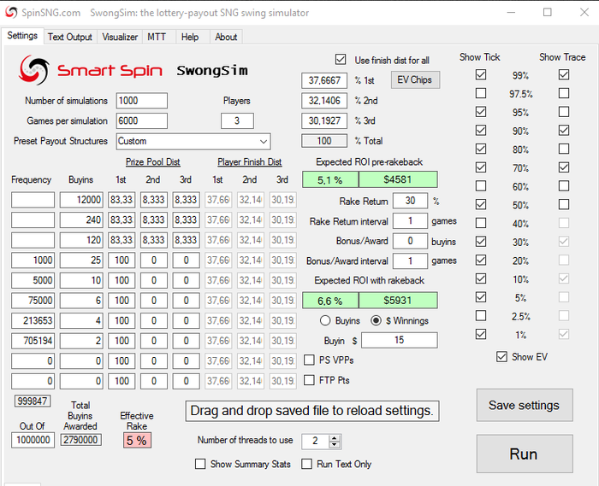Enable the FTP Pts checkbox
Viewport: 599px width, 486px height.
[309, 380]
